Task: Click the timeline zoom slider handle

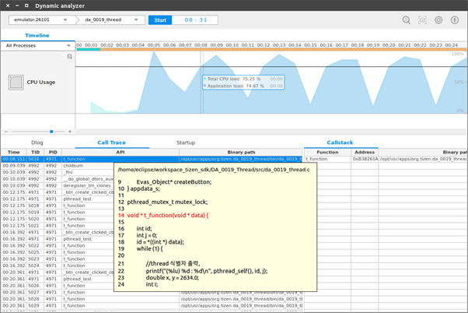Action: pos(51,132)
